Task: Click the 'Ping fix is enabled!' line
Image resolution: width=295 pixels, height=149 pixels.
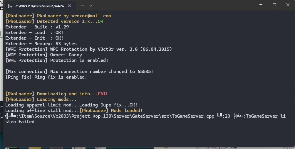Action: point(46,77)
